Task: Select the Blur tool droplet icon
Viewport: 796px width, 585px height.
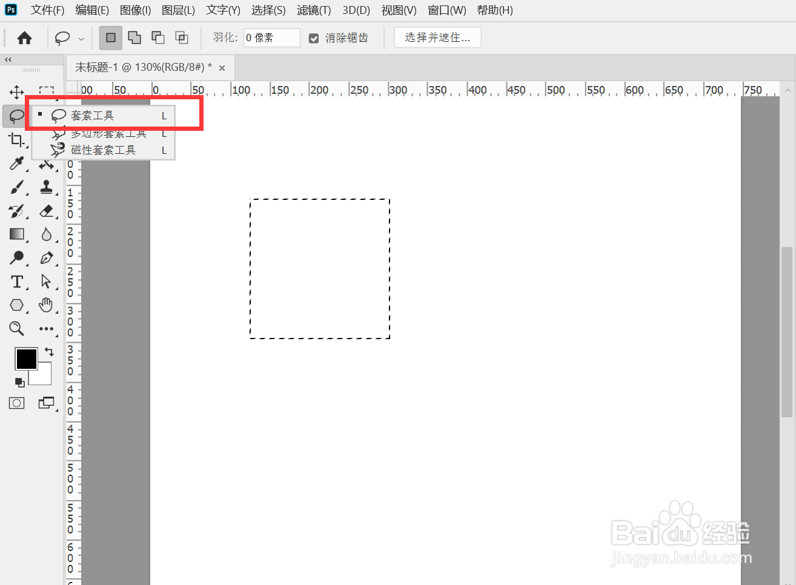Action: coord(46,234)
